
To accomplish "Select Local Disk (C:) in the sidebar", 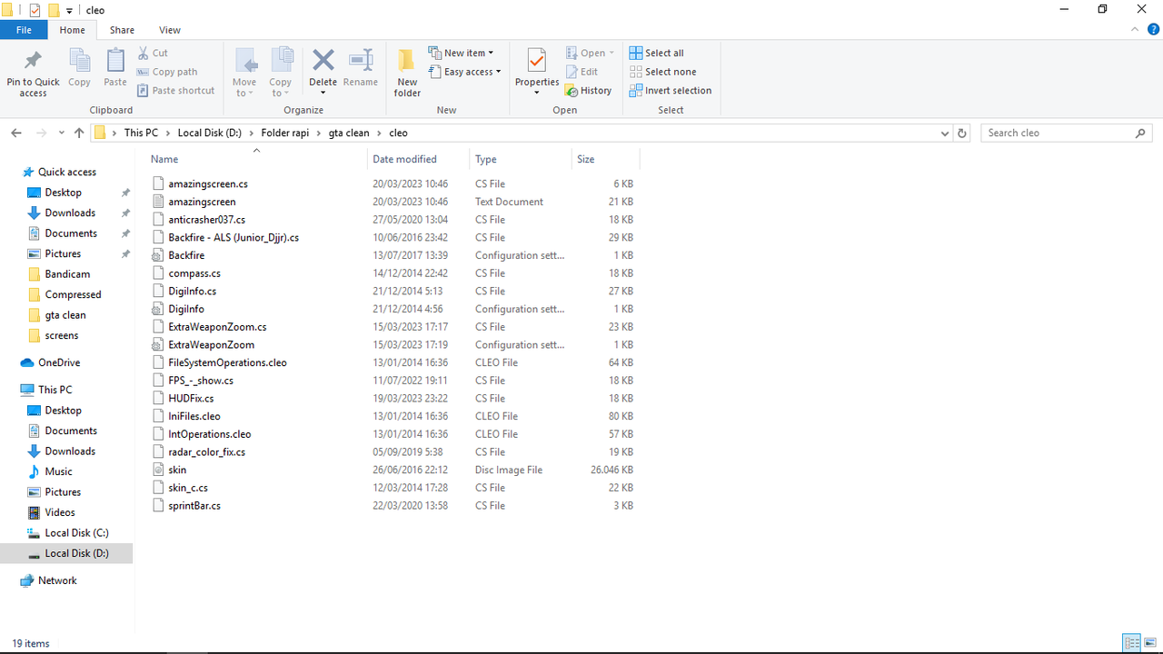I will click(76, 533).
